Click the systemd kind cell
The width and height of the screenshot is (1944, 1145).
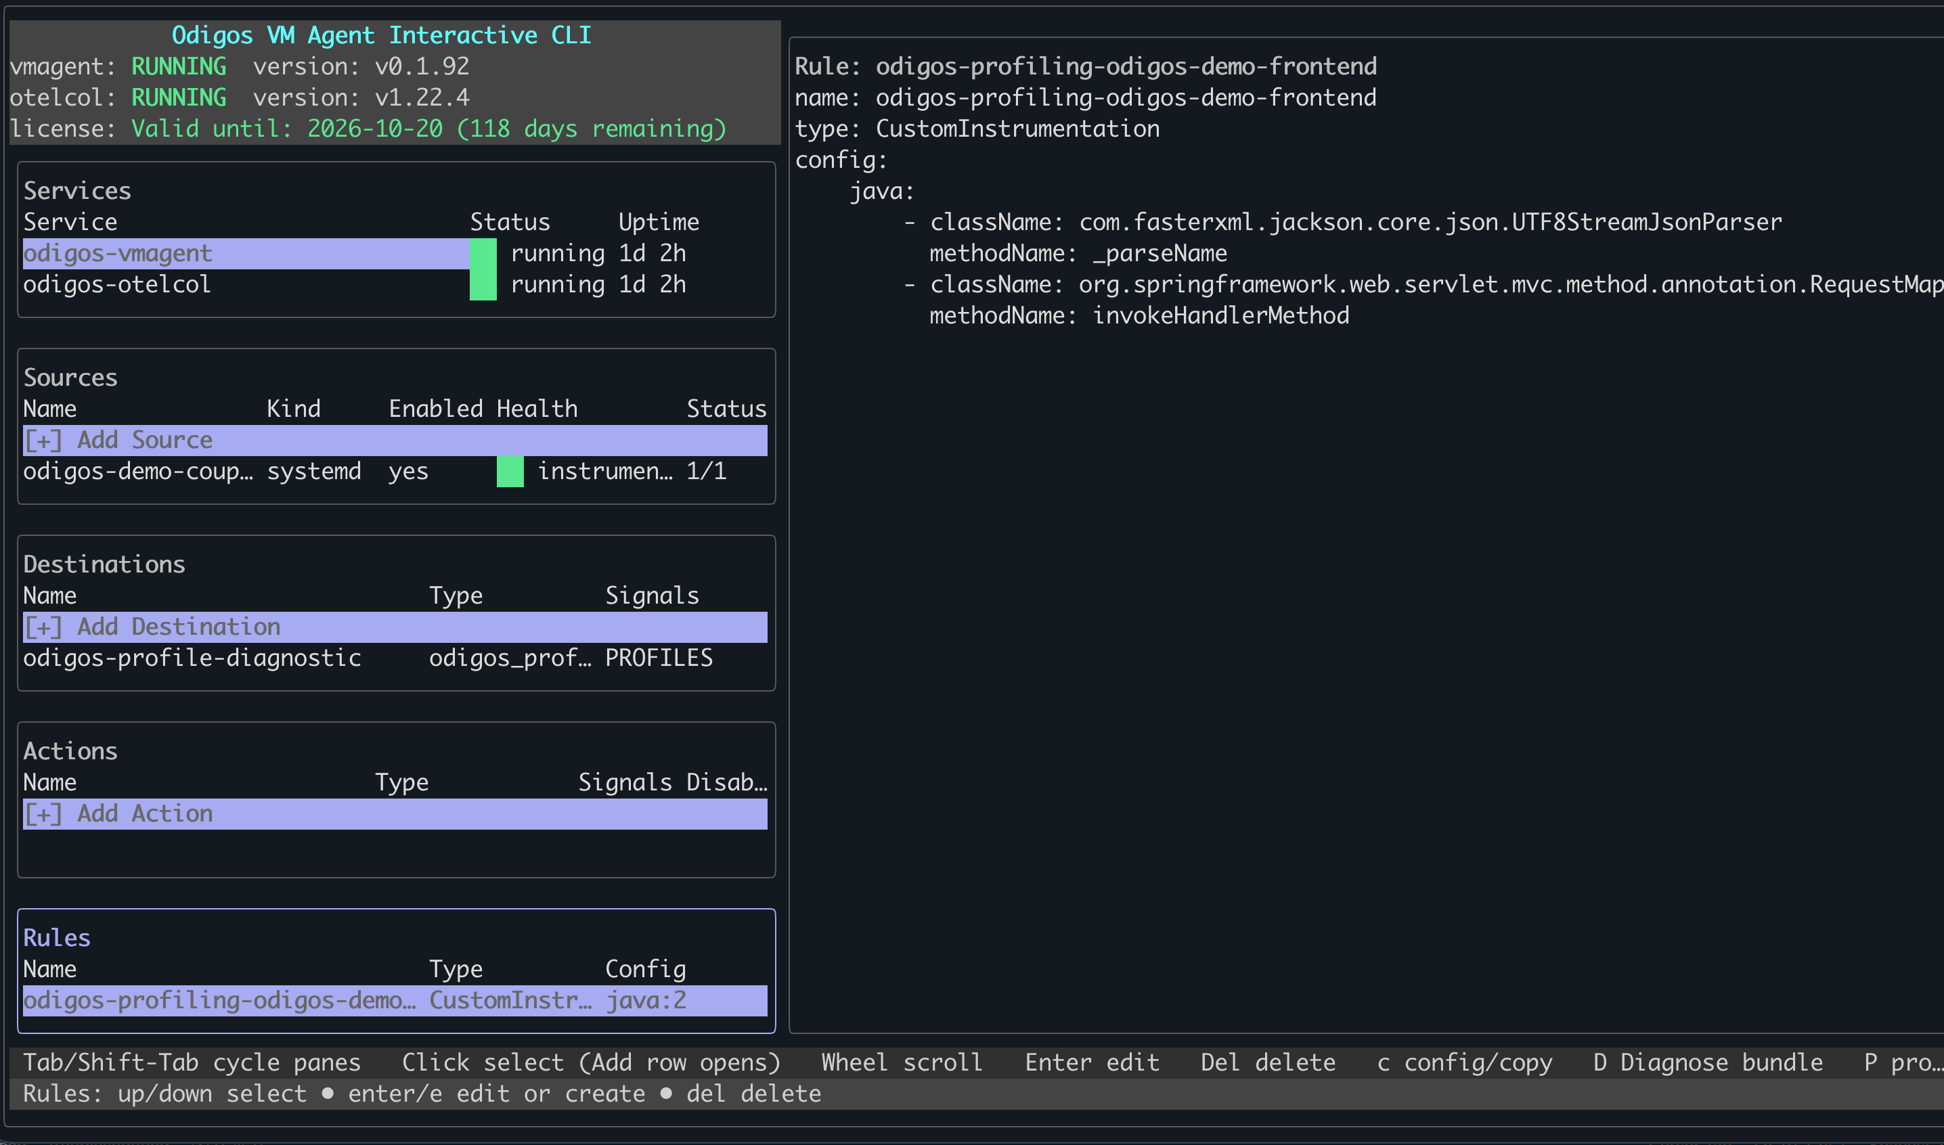coord(314,472)
